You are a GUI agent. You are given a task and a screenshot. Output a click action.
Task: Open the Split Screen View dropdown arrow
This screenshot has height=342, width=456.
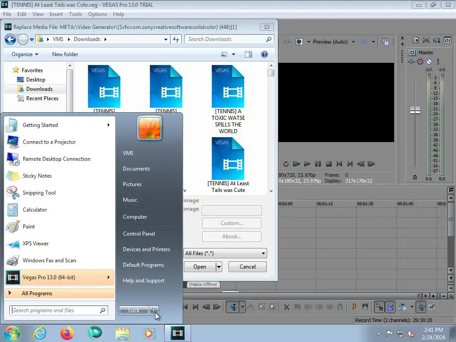pyautogui.click(x=309, y=42)
